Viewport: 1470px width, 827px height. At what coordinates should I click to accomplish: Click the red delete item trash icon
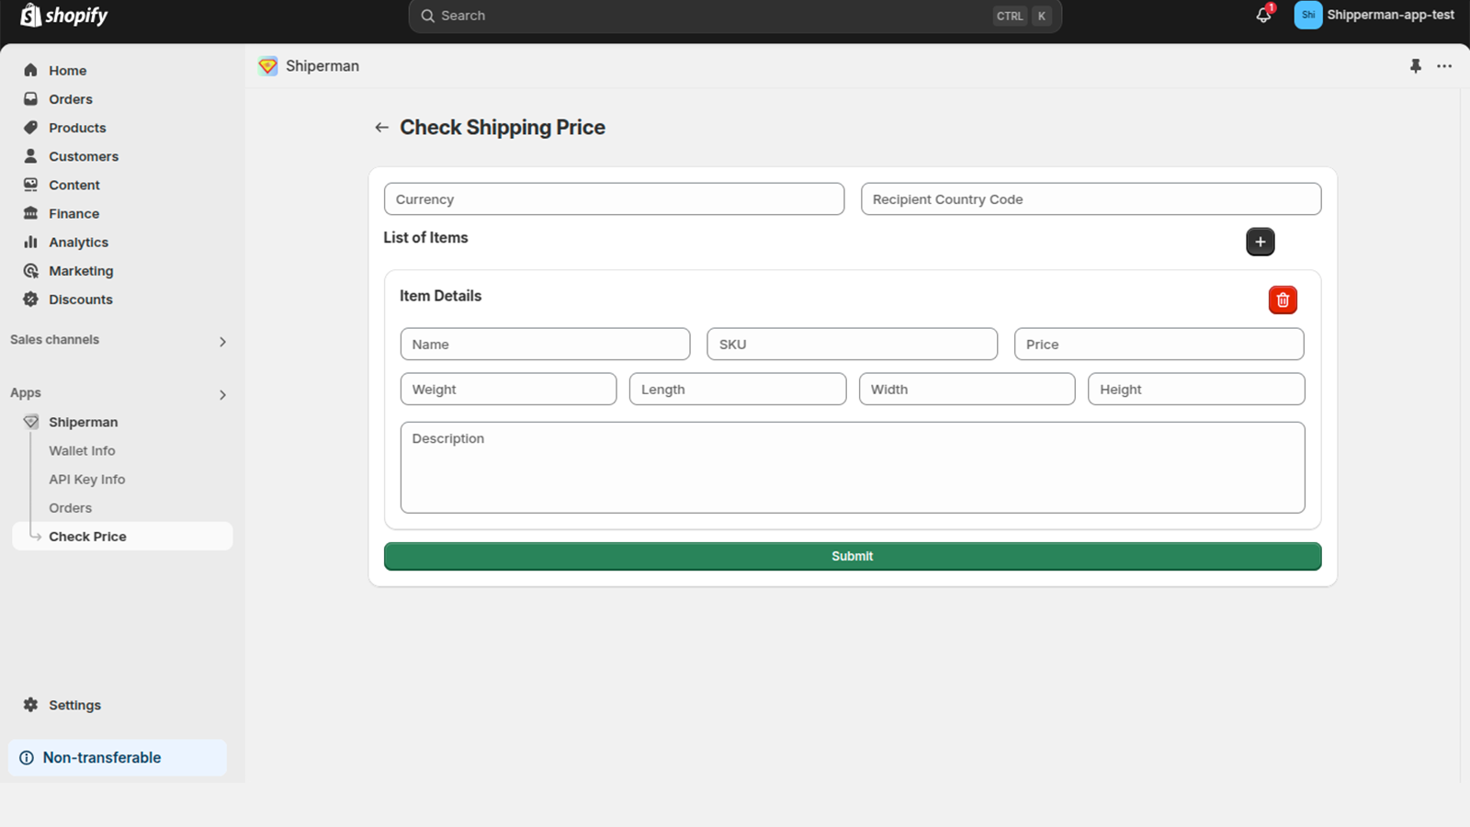point(1283,300)
